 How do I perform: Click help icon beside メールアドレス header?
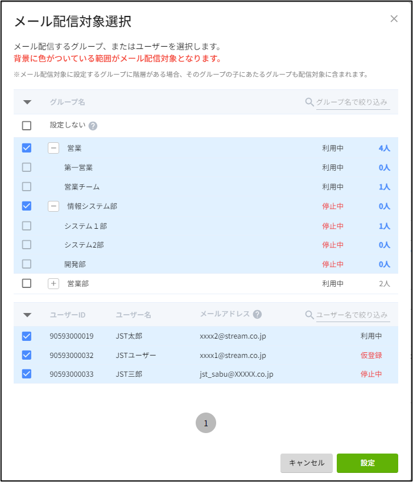click(x=257, y=314)
